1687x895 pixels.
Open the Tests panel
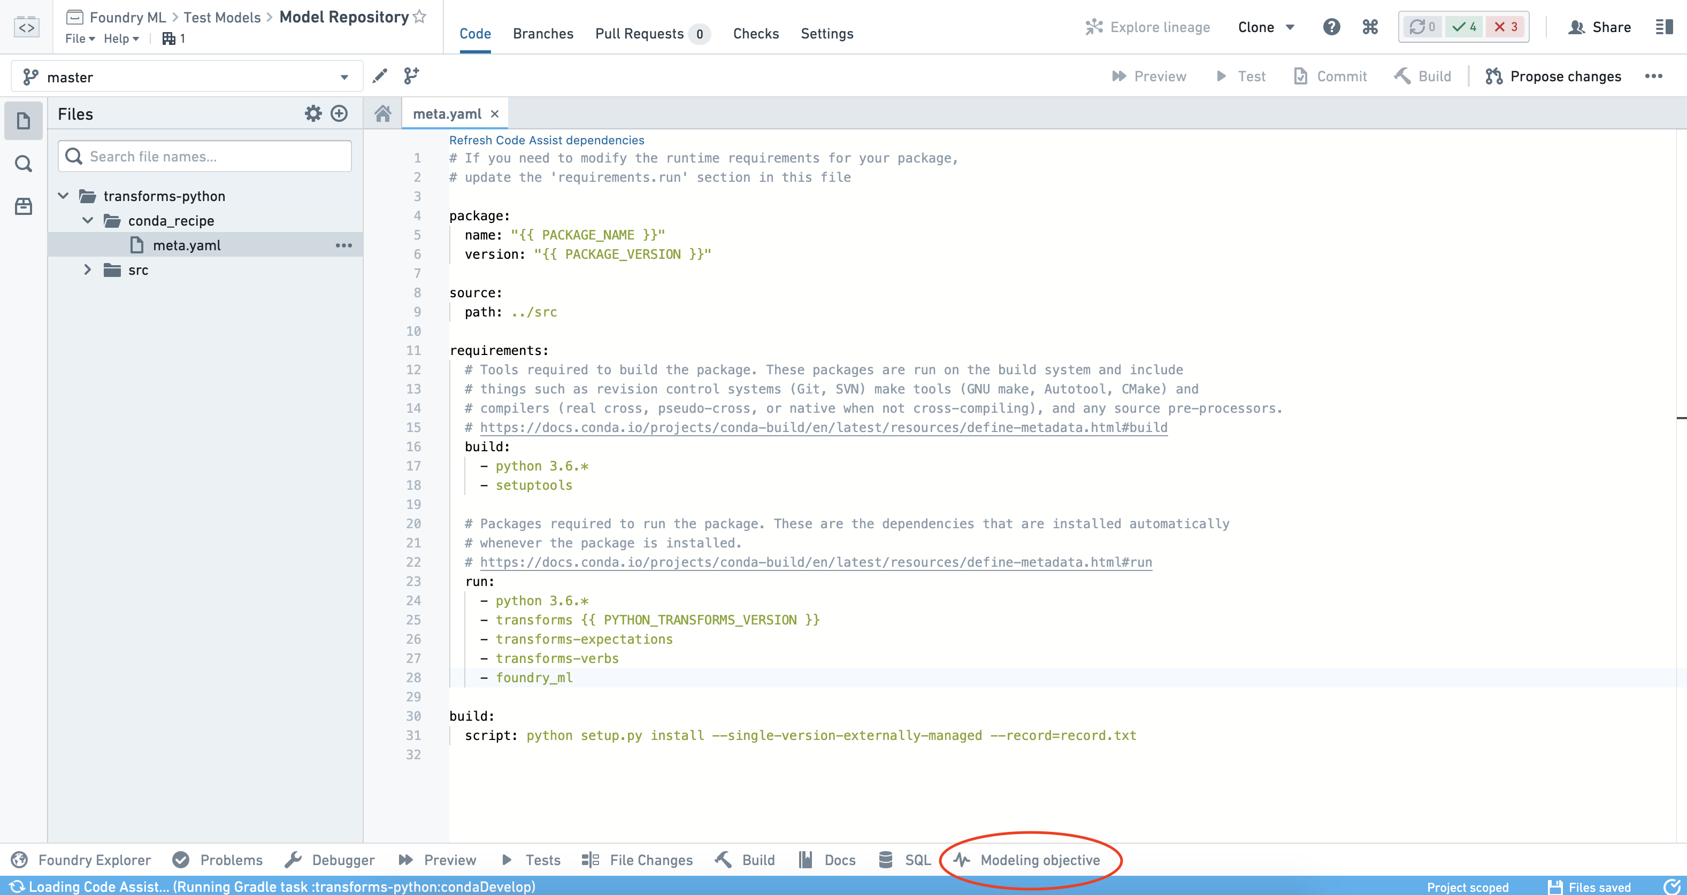(531, 860)
